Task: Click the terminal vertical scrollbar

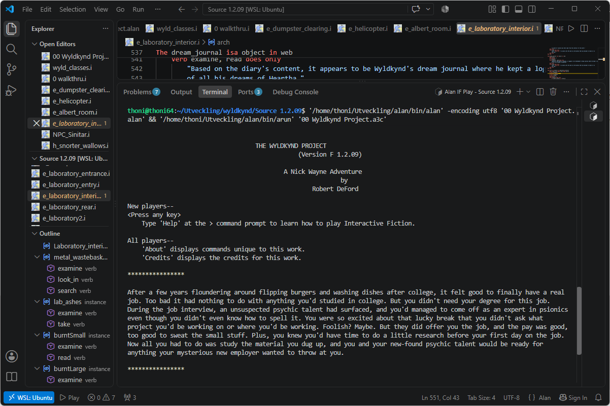Action: [579, 321]
